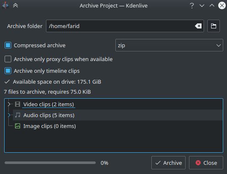
Task: Click the archive progress bar
Action: pos(50,163)
